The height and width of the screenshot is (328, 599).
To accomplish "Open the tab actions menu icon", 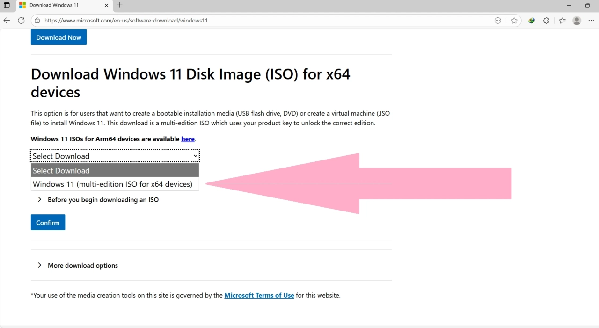I will coord(7,5).
